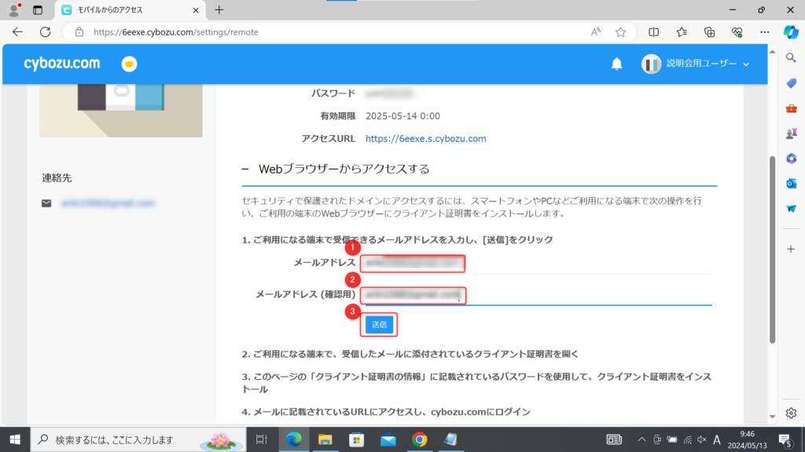Add page to favorites with star icon

click(x=620, y=32)
